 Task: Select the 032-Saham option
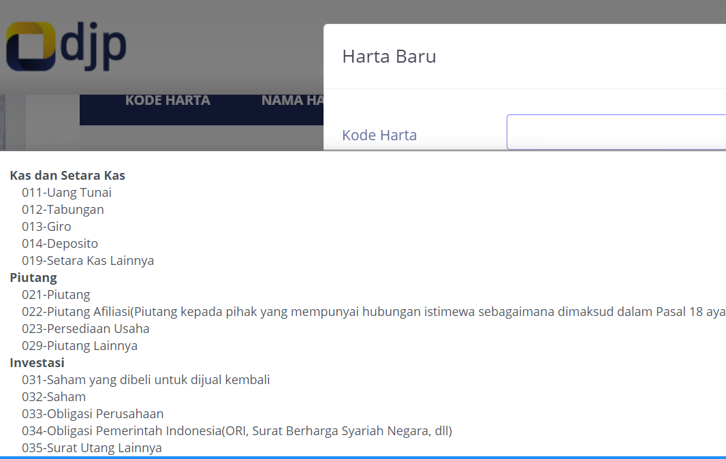(x=54, y=396)
